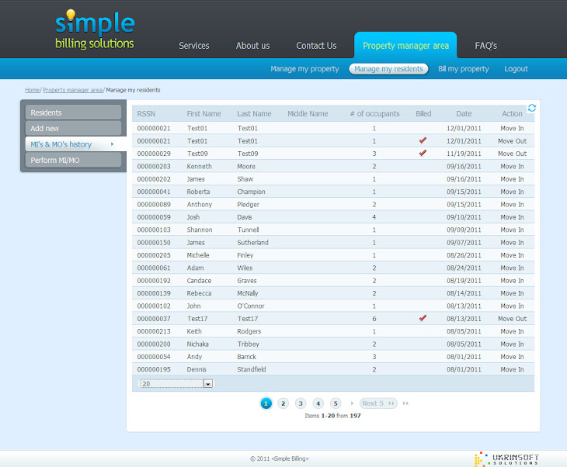This screenshot has height=467, width=567.
Task: Select the first name Roberta cell
Action: tap(198, 192)
